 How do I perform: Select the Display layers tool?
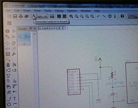[7, 37]
